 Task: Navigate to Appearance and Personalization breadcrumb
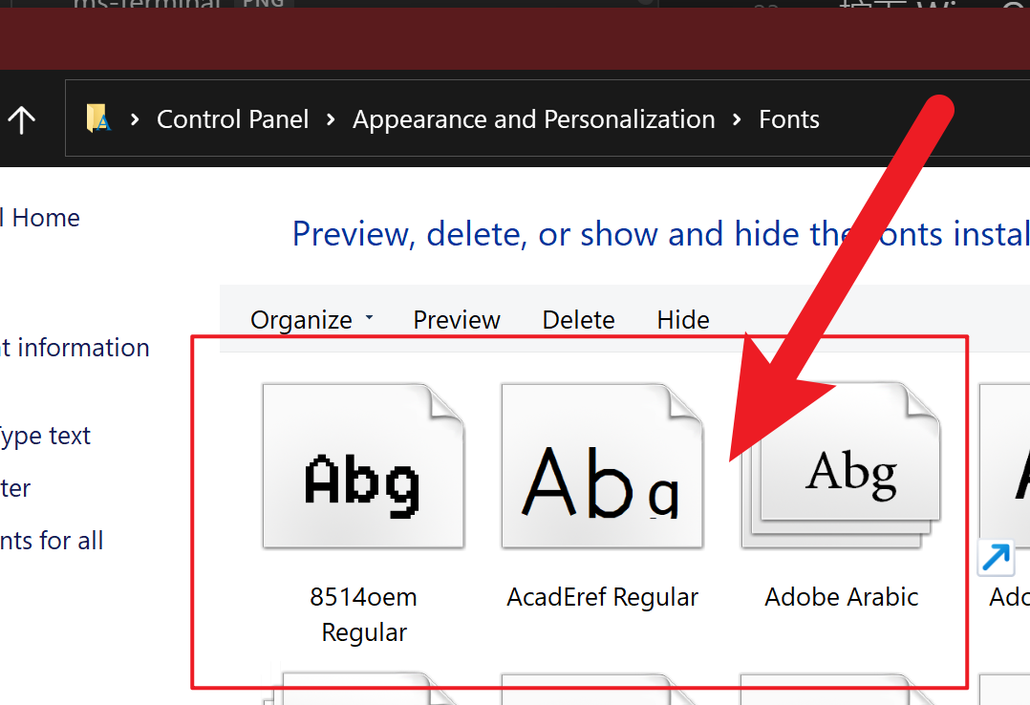(x=533, y=119)
